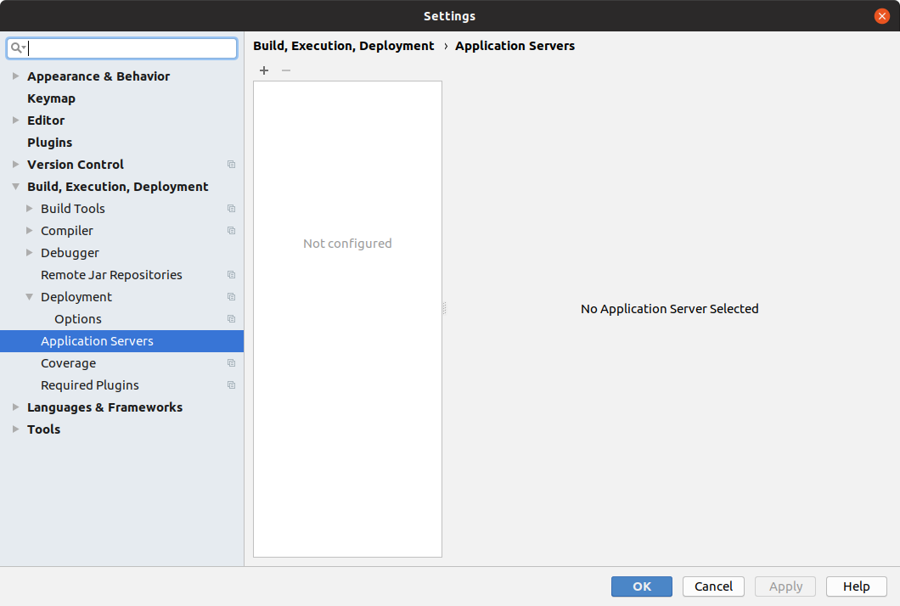Expand the Languages & Frameworks section
This screenshot has width=900, height=606.
(x=15, y=407)
